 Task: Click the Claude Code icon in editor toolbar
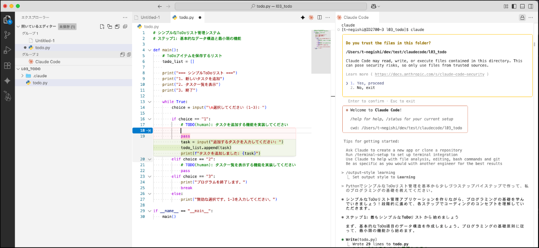point(311,18)
